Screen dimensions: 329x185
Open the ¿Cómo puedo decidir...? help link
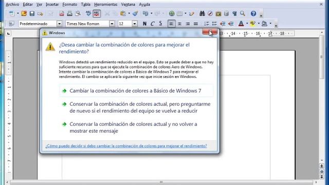click(x=126, y=146)
